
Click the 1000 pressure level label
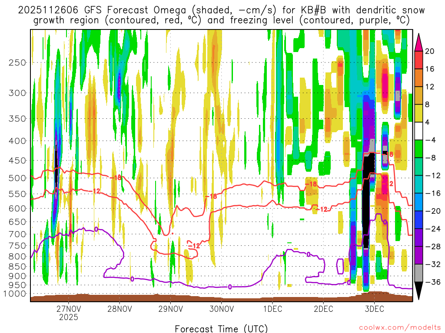coord(15,294)
